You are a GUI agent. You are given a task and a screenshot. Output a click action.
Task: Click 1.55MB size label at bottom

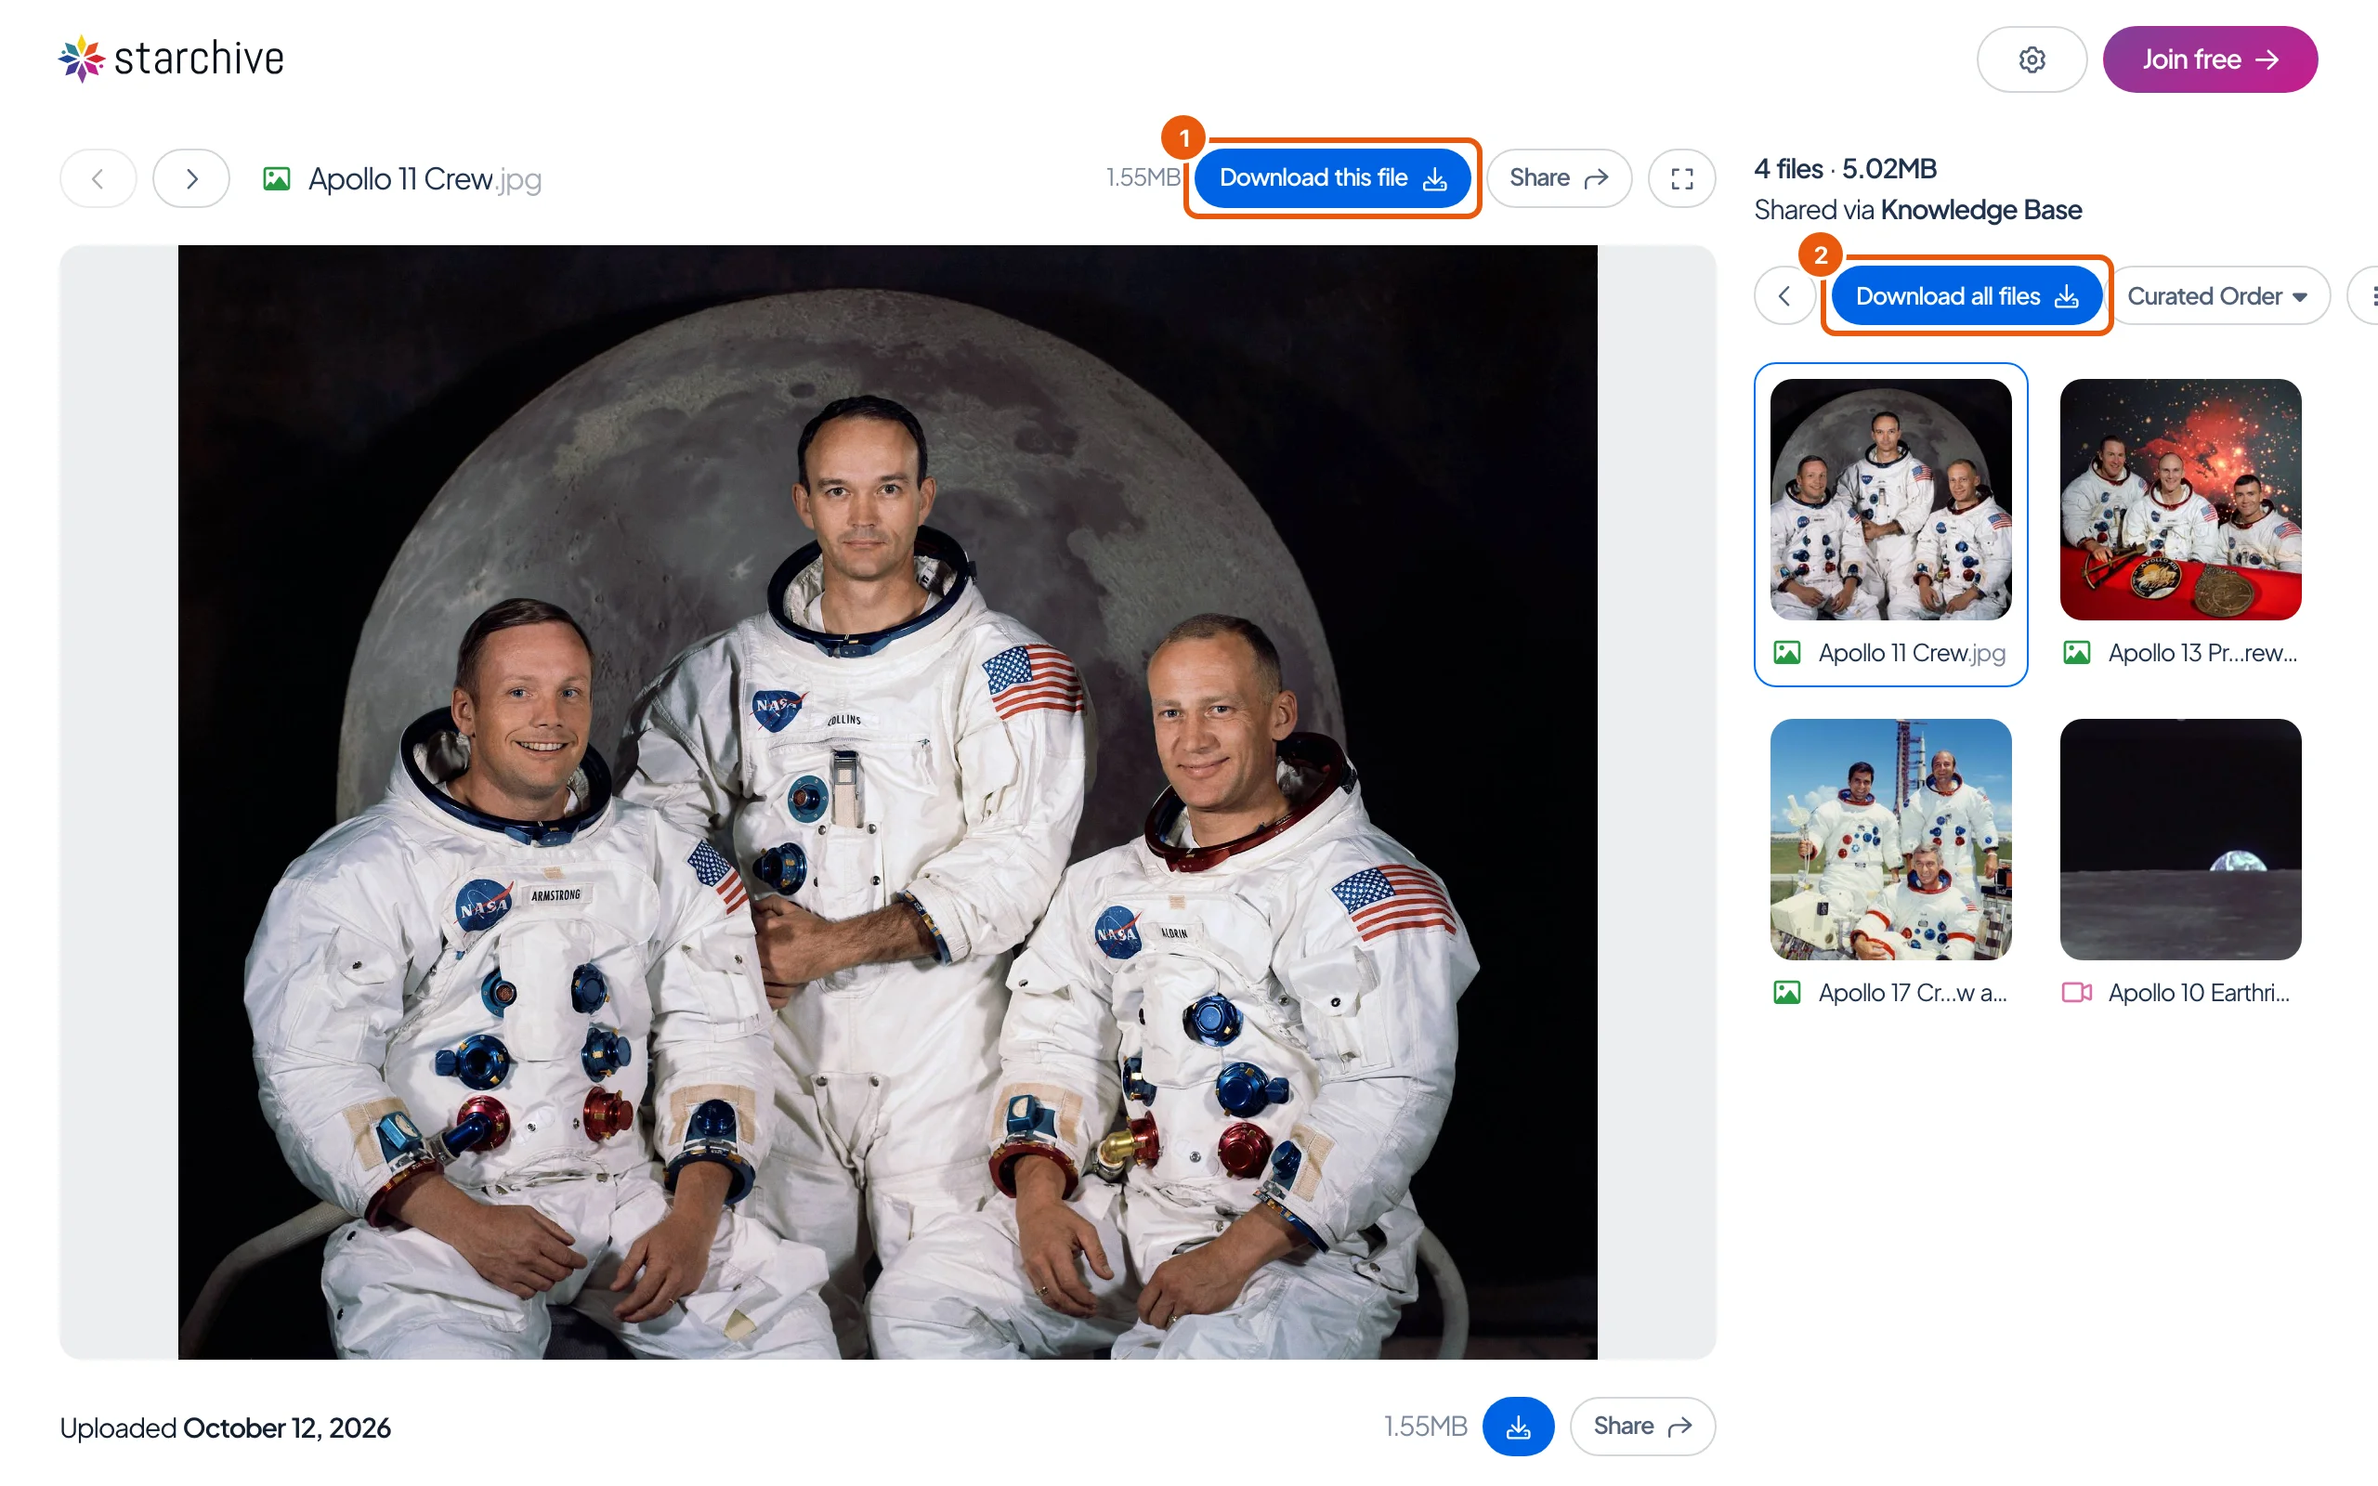[x=1425, y=1426]
